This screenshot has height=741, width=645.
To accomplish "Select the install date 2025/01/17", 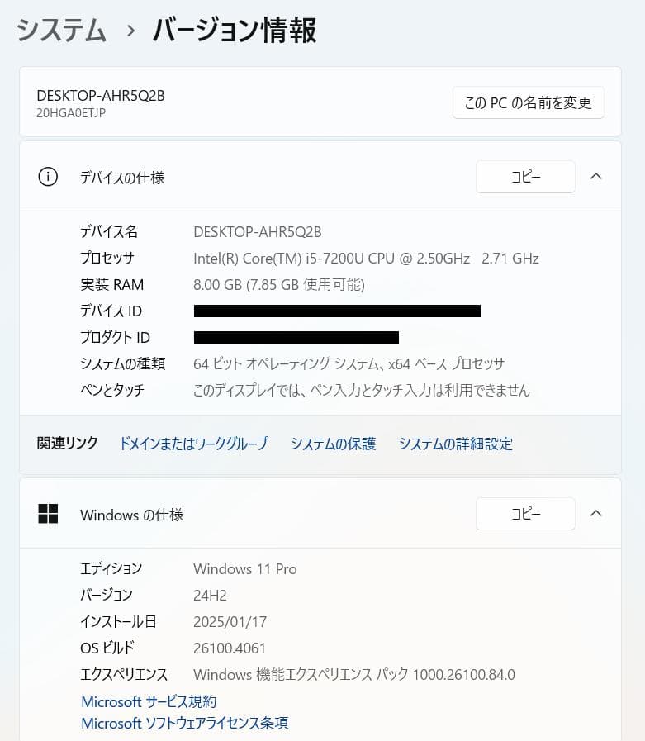I will click(x=230, y=622).
